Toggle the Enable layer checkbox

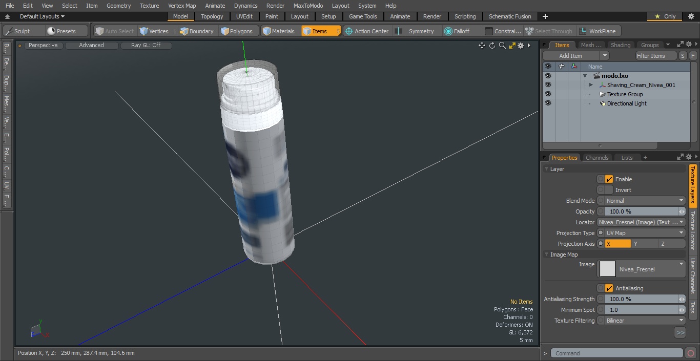[x=609, y=179]
